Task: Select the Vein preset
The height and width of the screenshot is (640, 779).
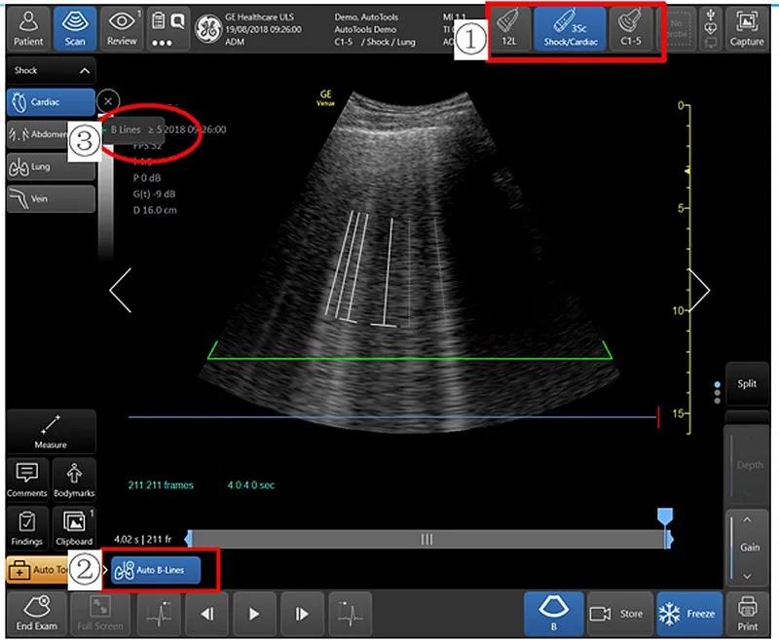Action: 51,199
